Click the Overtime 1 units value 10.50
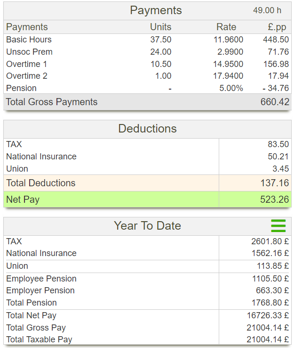The height and width of the screenshot is (348, 294). pos(161,64)
